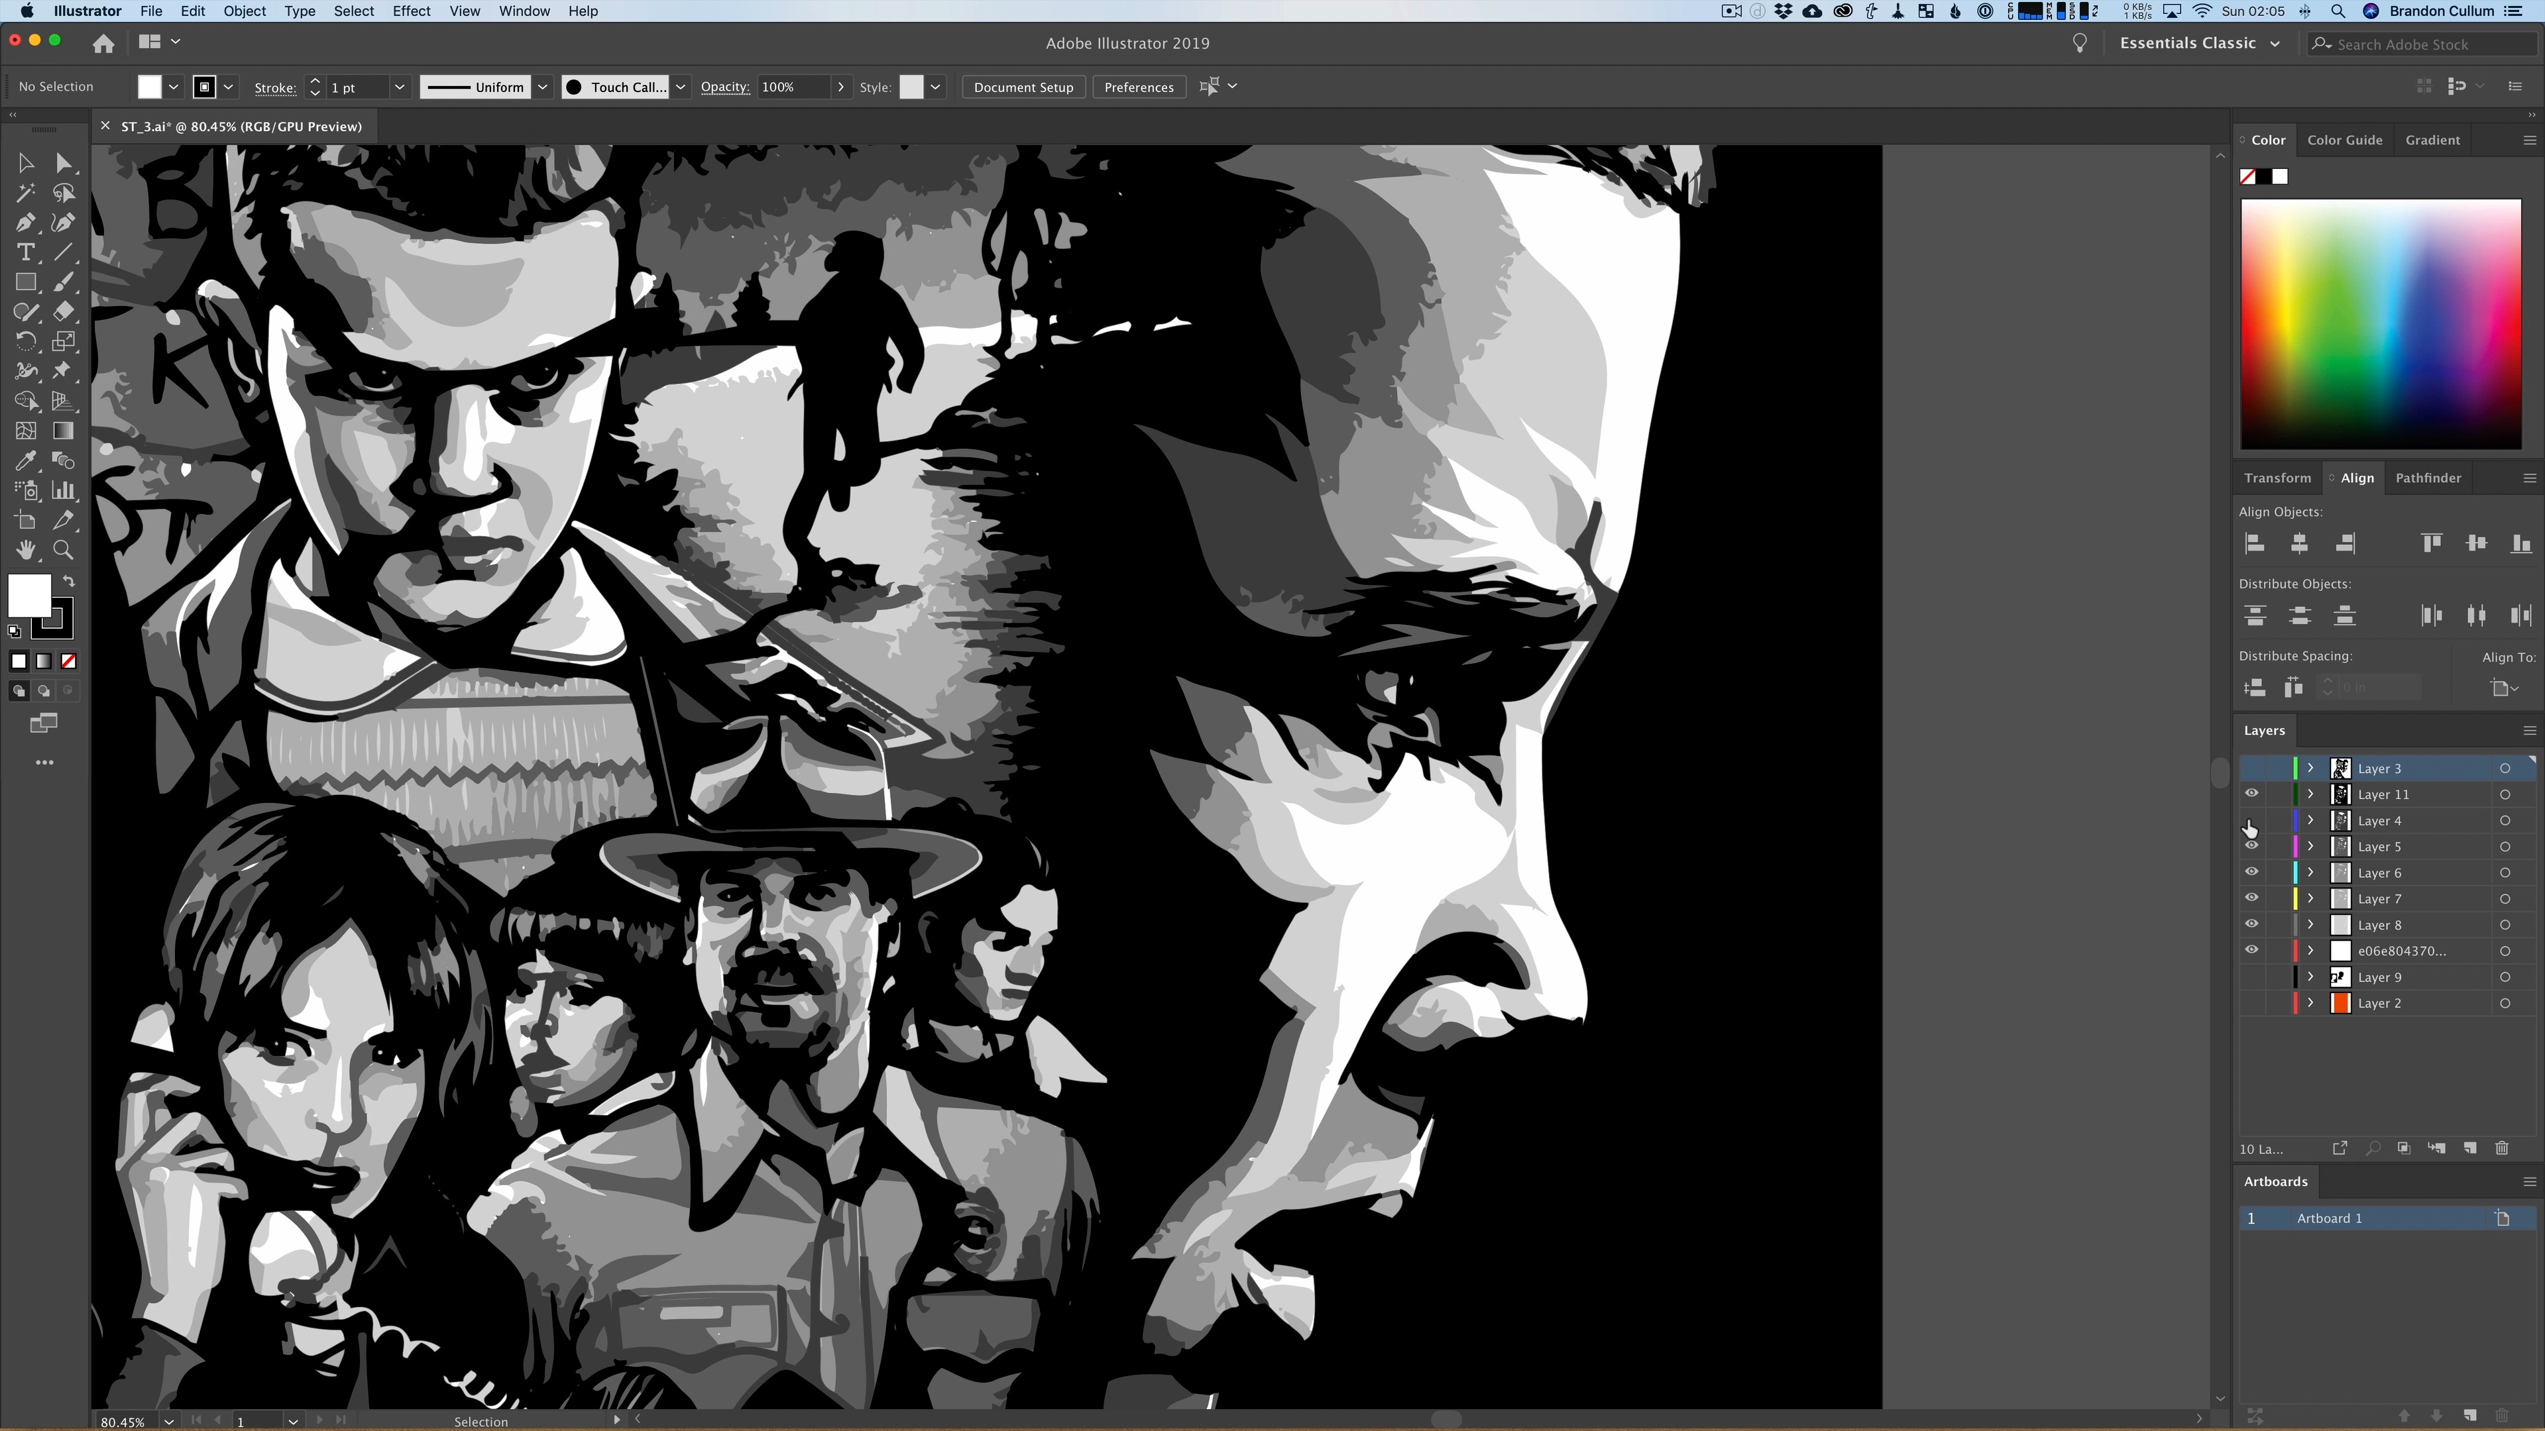Select the Eyedropper tool
The width and height of the screenshot is (2545, 1431).
point(26,460)
